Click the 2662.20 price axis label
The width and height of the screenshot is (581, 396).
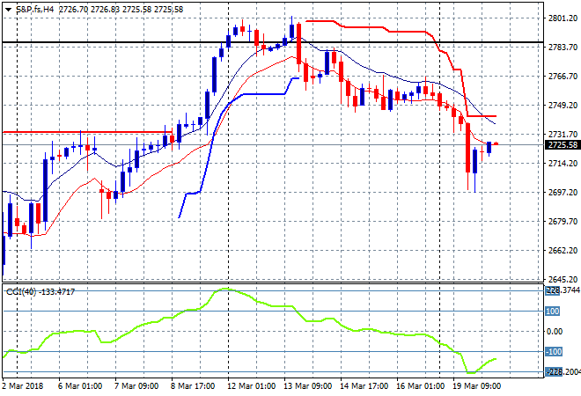(563, 251)
